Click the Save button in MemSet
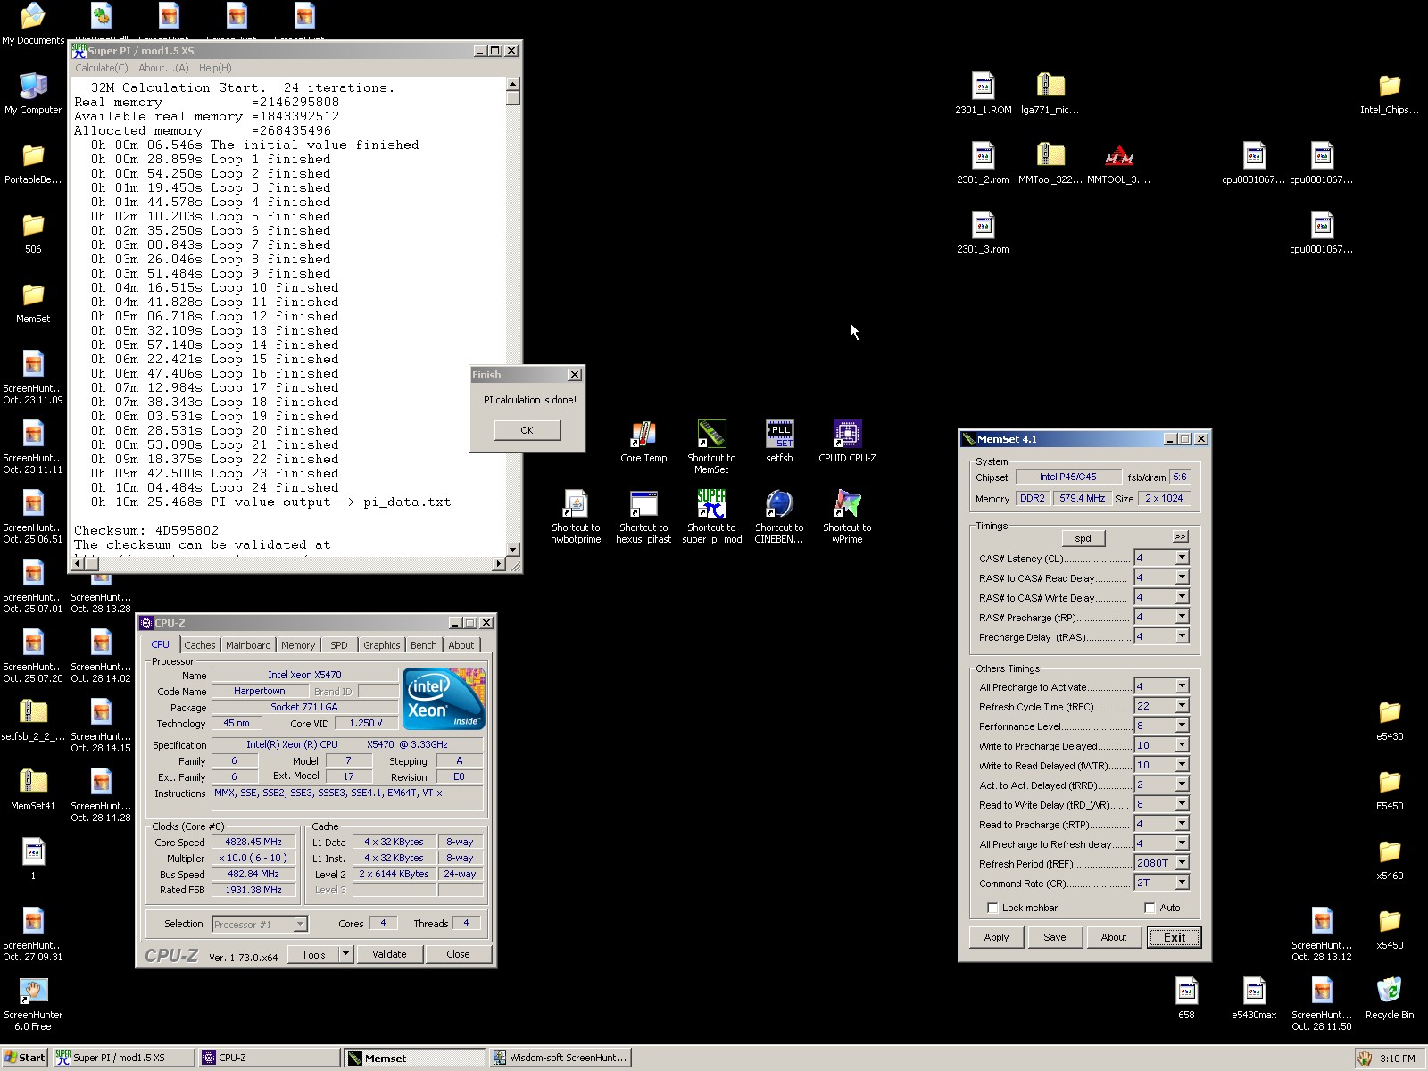 1055,937
